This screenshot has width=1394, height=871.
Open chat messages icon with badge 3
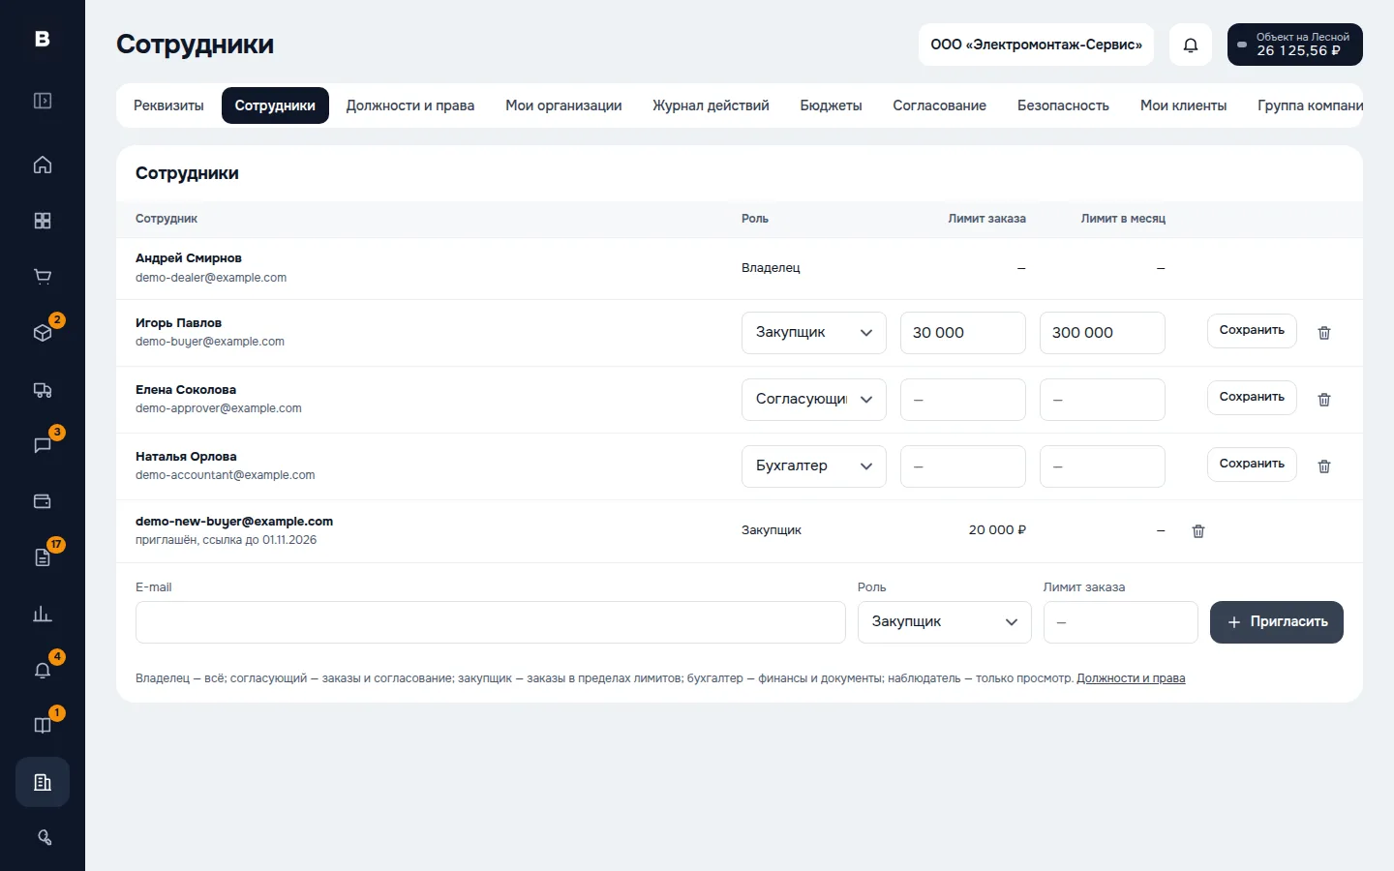coord(43,445)
